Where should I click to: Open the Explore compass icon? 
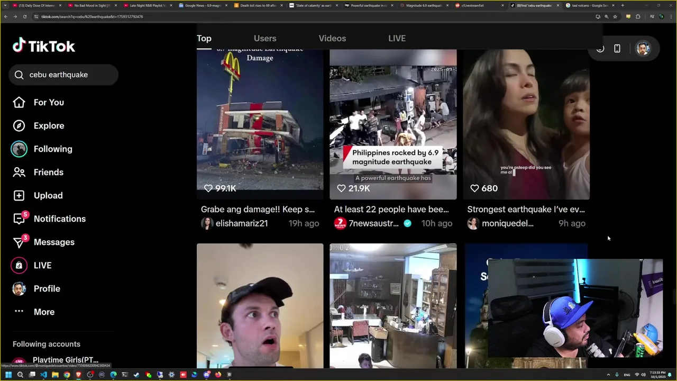[x=19, y=125]
